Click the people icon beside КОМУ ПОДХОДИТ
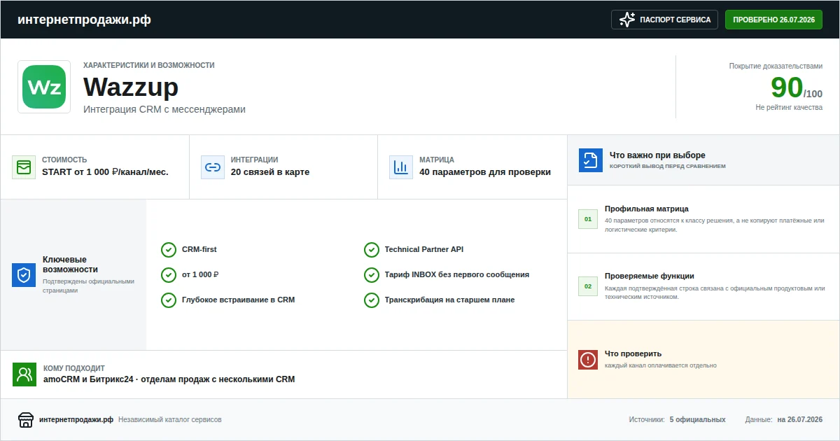 (24, 374)
